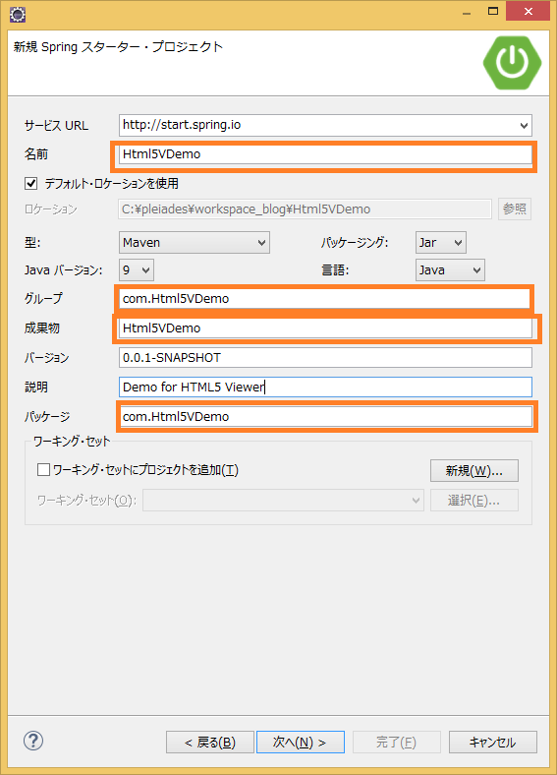The image size is (557, 775).
Task: Click the next button 次へ(N)
Action: coord(301,743)
